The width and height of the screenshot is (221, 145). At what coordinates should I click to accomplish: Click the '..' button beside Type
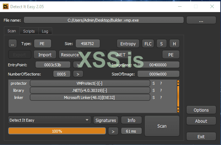point(12,44)
